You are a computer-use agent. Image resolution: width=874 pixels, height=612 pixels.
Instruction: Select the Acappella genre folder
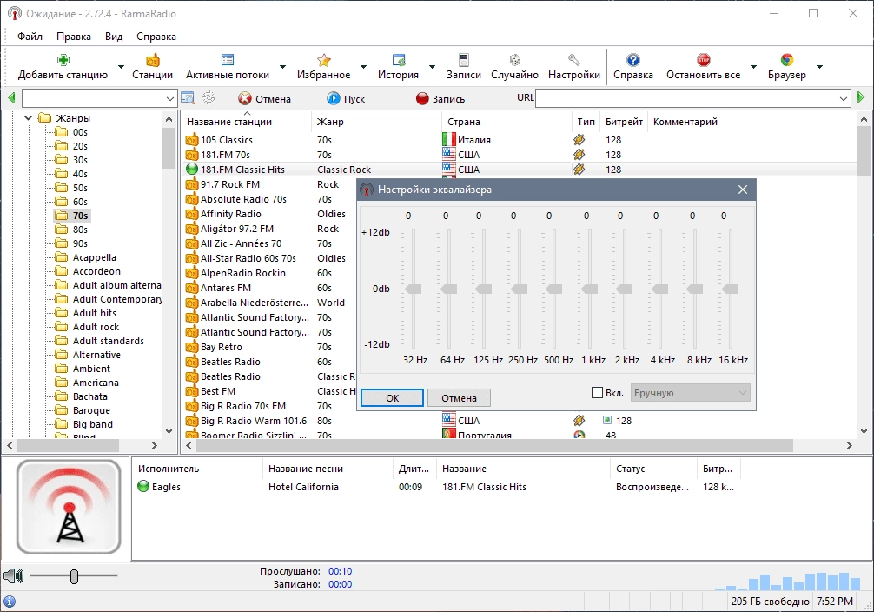click(x=86, y=257)
